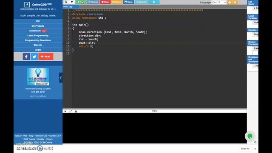Click the first orange info icon near Language

tap(229, 2)
